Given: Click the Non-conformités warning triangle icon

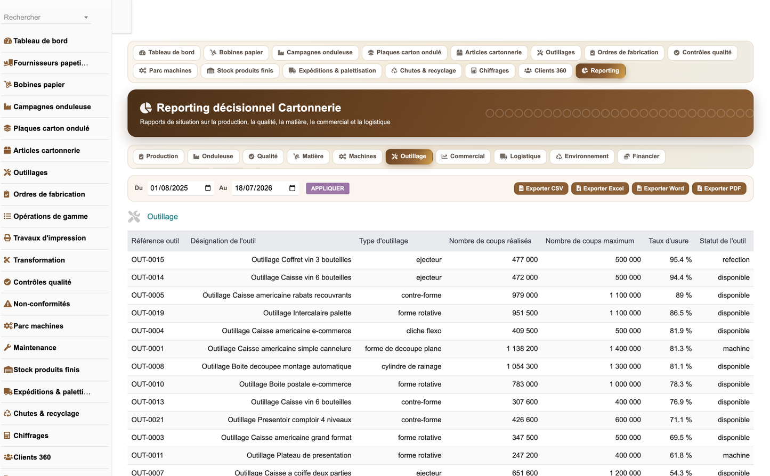Looking at the screenshot, I should click(7, 304).
